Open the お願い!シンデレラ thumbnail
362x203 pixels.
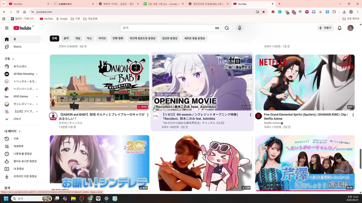[100, 163]
